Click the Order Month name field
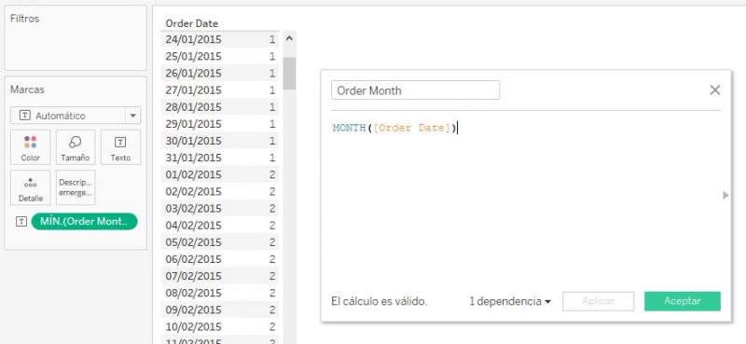Image resolution: width=746 pixels, height=344 pixels. tap(415, 89)
